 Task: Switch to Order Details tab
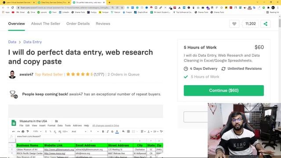[x=78, y=24]
